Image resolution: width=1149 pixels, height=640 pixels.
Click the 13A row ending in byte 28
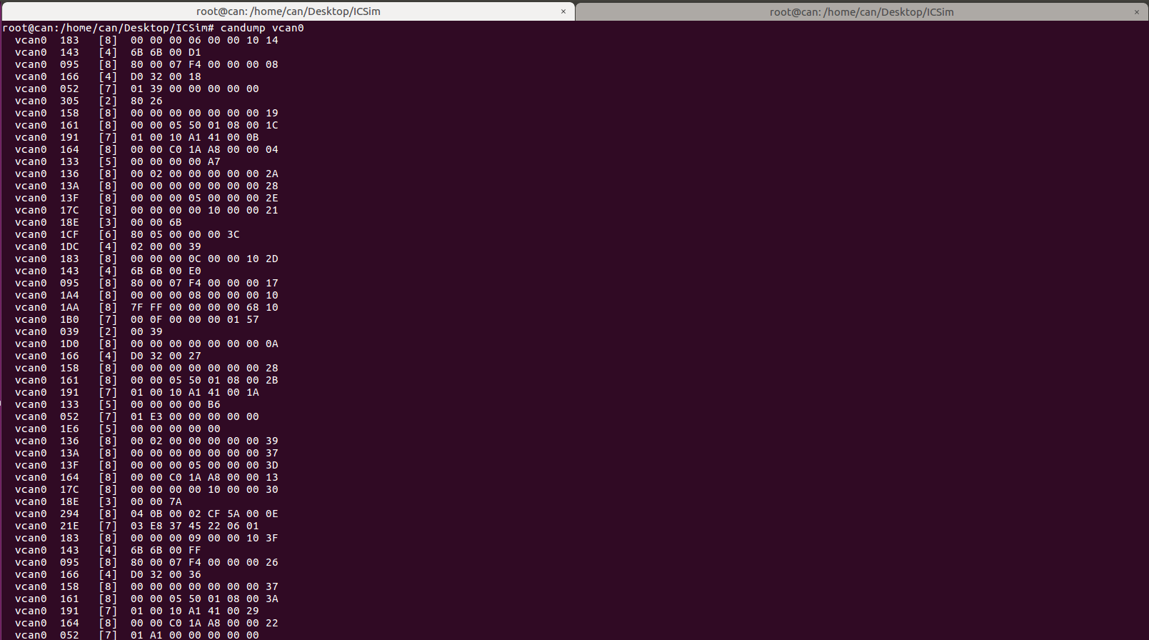pos(146,186)
